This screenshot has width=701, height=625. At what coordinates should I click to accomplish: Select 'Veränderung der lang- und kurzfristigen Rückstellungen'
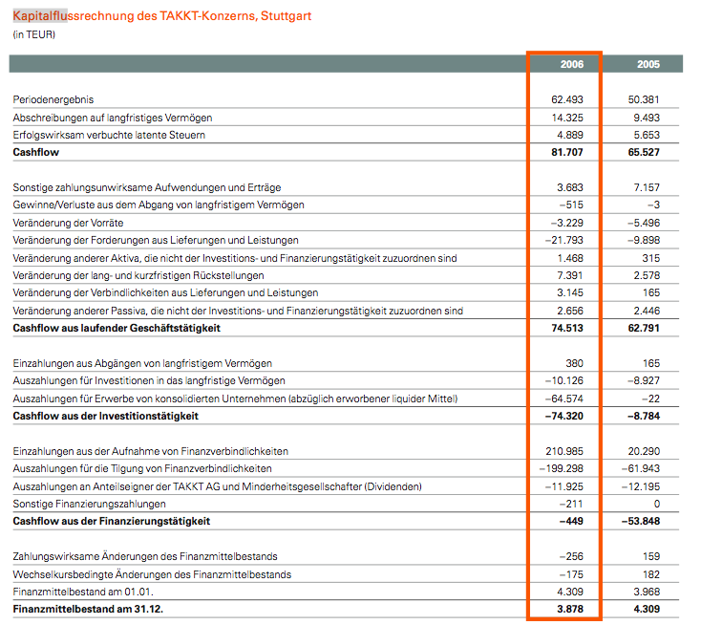pyautogui.click(x=138, y=275)
